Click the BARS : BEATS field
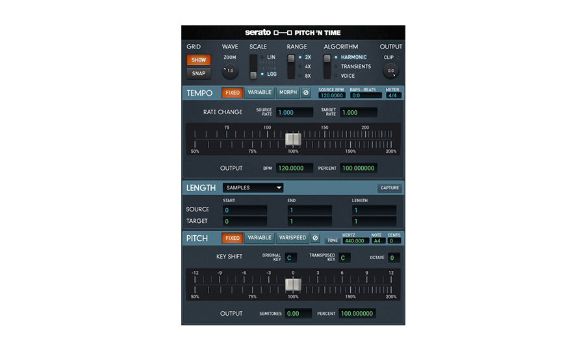The width and height of the screenshot is (586, 350). click(366, 95)
